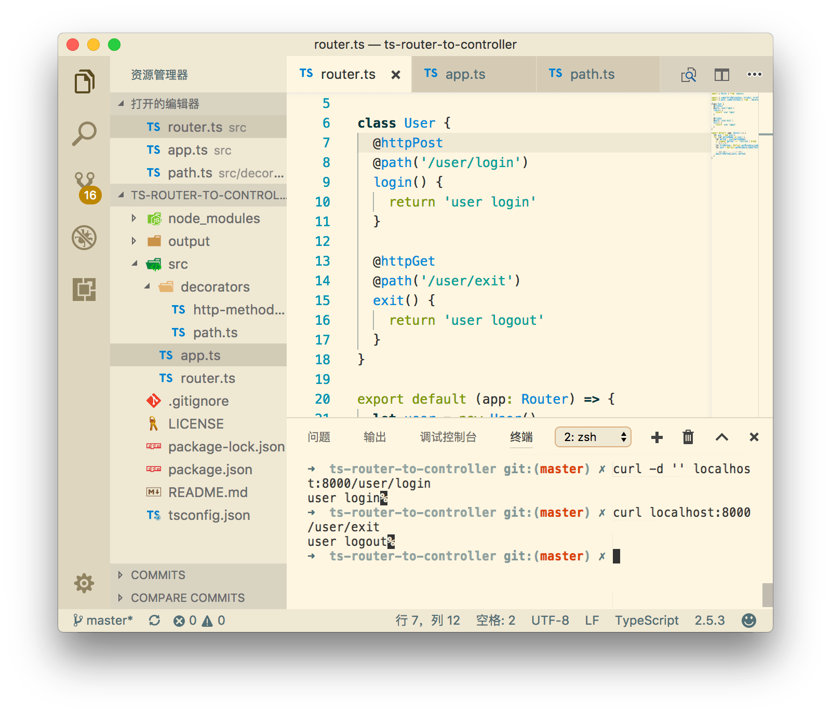Open package-lock.json file
The image size is (831, 715).
click(198, 447)
